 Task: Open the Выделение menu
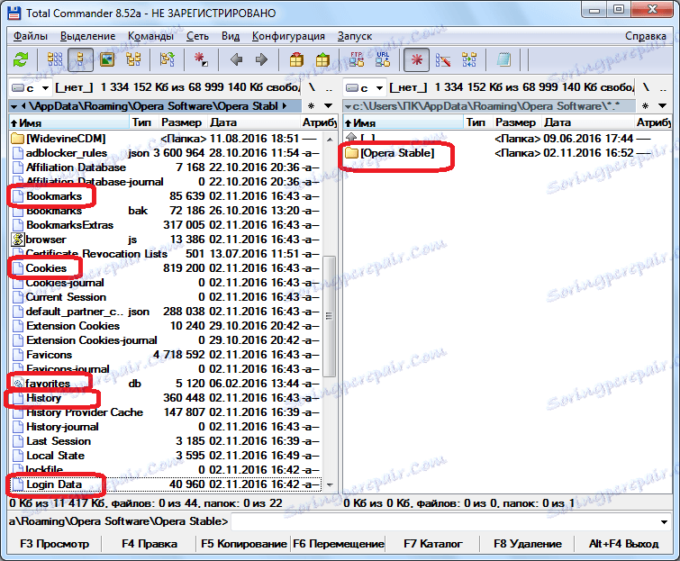[x=87, y=36]
